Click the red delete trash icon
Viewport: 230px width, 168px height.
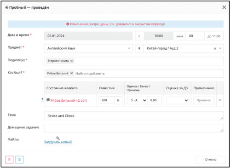9,160
